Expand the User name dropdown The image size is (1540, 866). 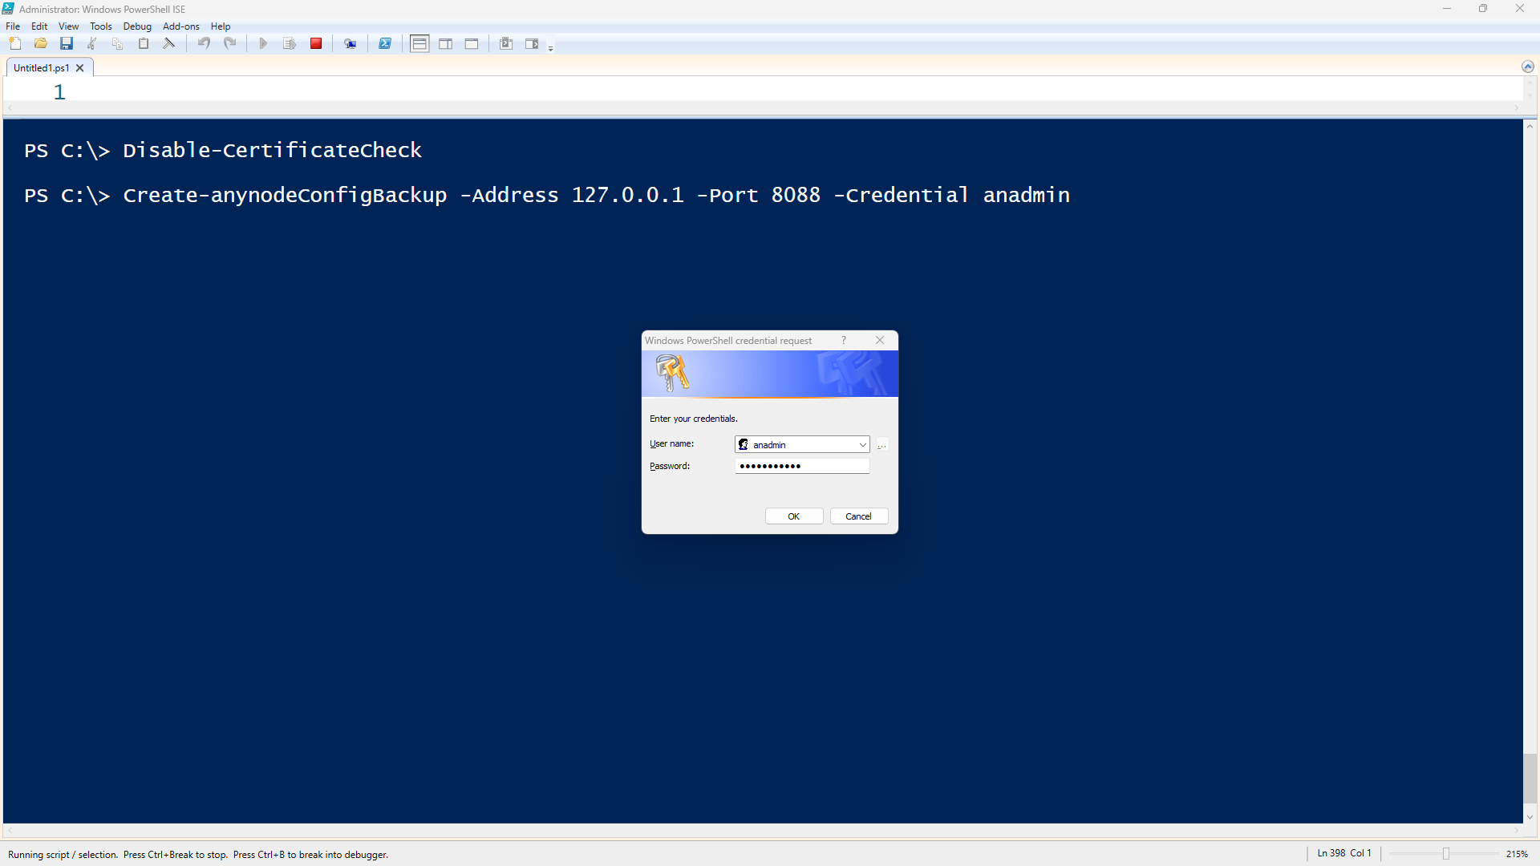click(863, 444)
